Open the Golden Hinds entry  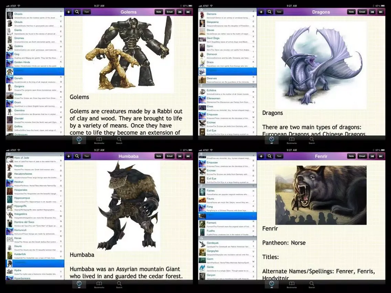pos(33,64)
